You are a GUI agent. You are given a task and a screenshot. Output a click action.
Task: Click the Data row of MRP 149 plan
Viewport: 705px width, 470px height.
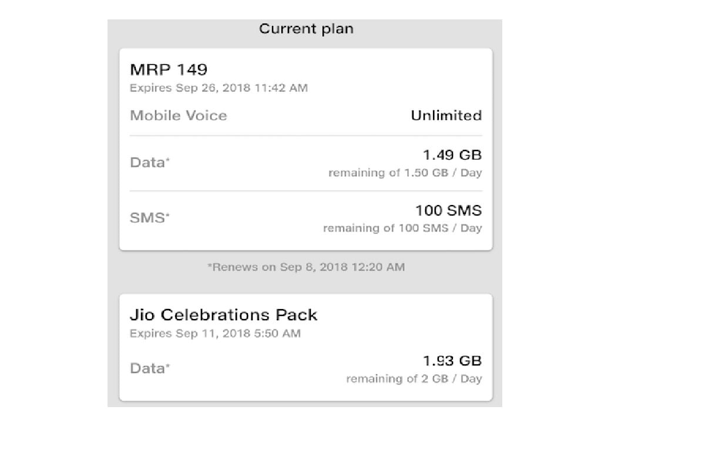148,163
